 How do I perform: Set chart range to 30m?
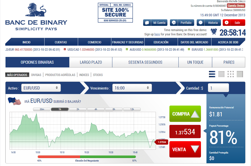(x=42, y=109)
